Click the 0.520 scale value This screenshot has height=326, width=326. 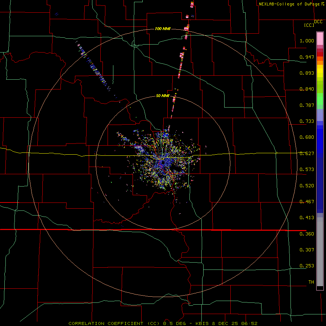tap(307, 186)
